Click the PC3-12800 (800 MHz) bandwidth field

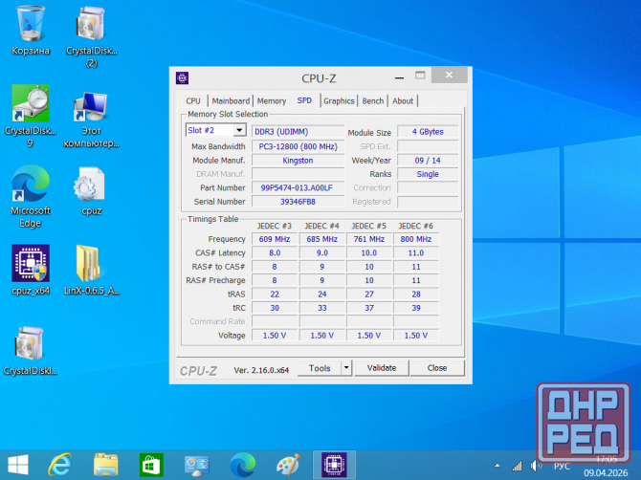(298, 146)
